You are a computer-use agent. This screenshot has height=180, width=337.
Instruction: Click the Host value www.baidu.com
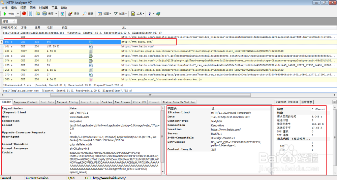[x=79, y=117]
